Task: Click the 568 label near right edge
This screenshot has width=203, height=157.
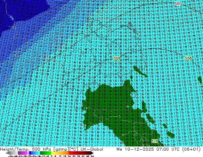Action: [x=188, y=58]
